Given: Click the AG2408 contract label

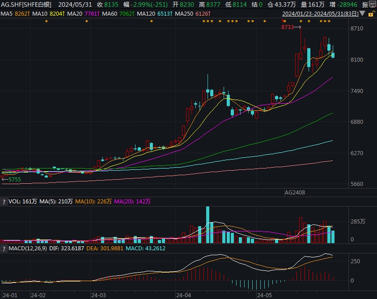Looking at the screenshot, I should (295, 193).
